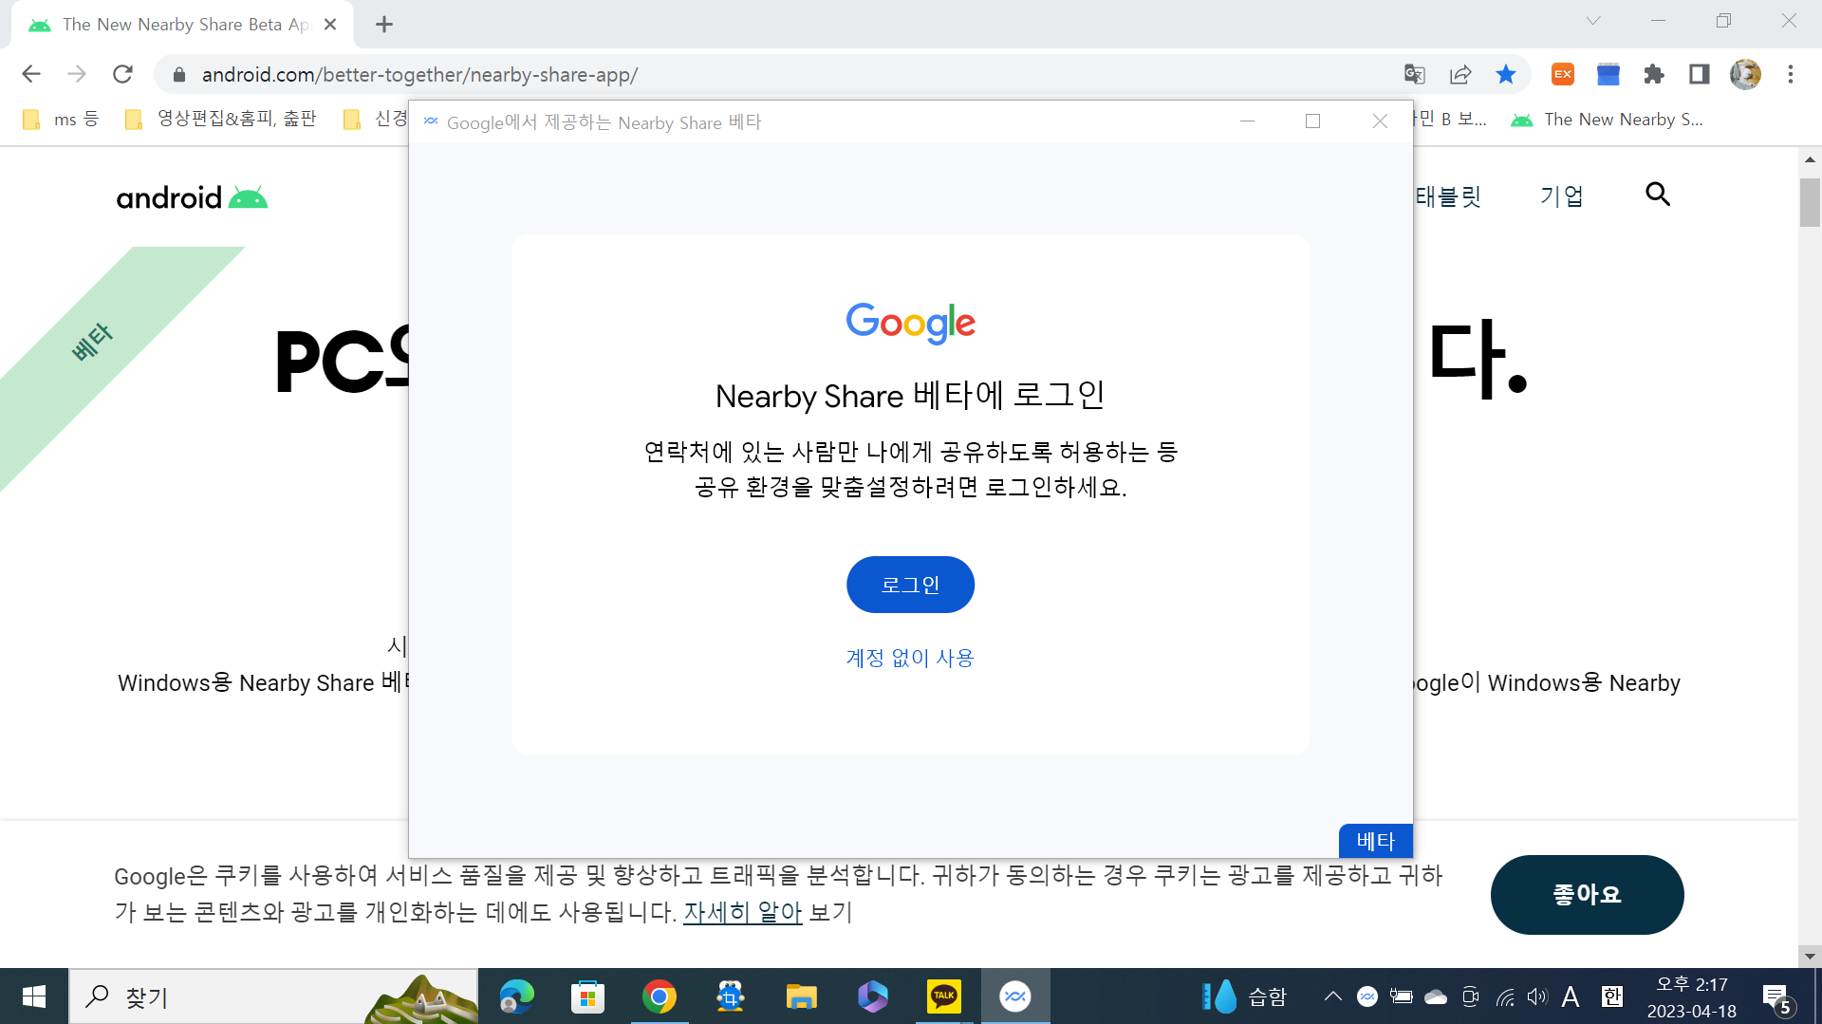Choose 계정 없이 사용 link

pyautogui.click(x=910, y=658)
